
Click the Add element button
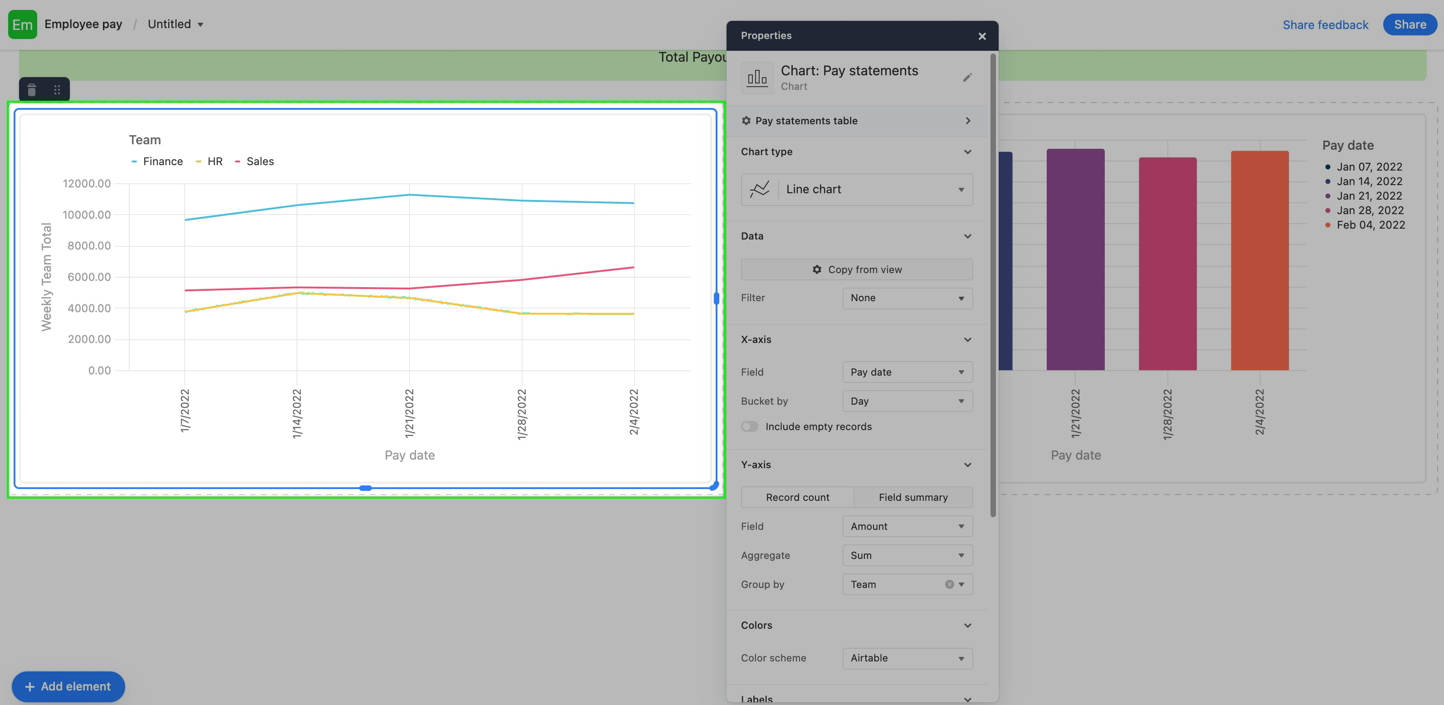(x=68, y=686)
